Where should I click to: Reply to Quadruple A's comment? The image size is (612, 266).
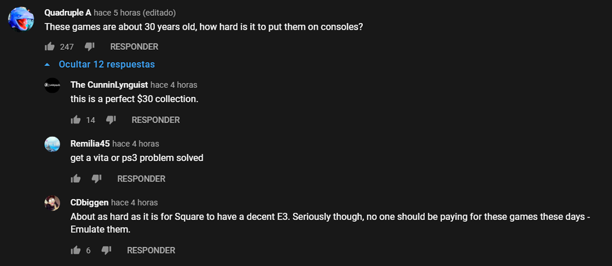pyautogui.click(x=134, y=47)
